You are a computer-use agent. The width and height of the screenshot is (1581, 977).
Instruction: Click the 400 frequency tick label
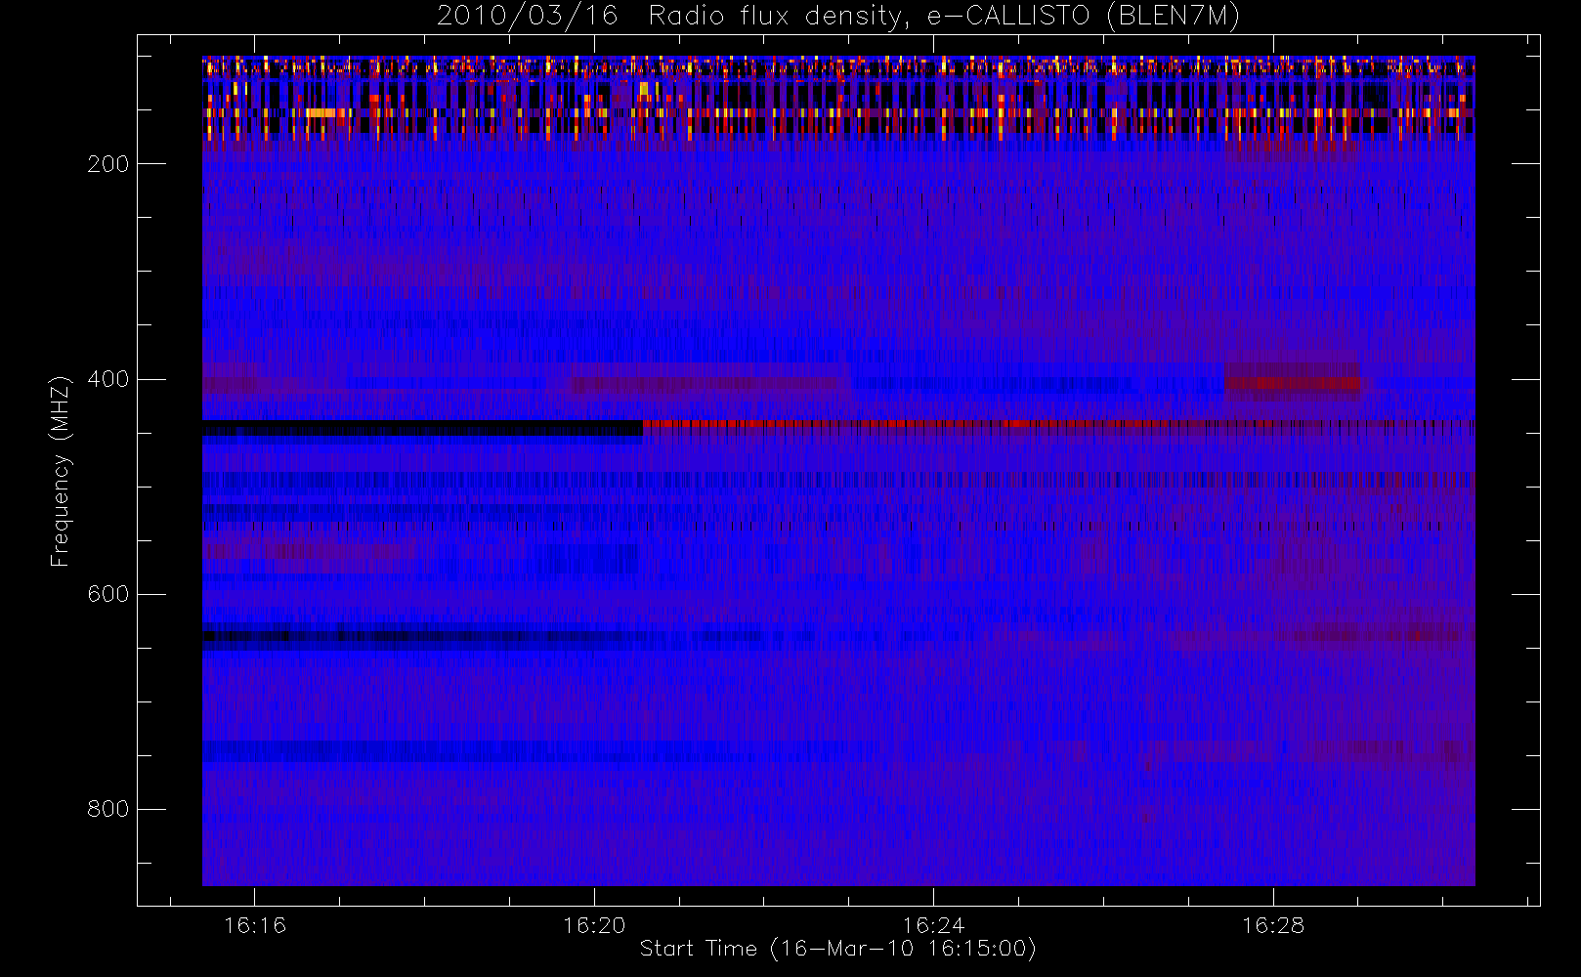tap(107, 379)
